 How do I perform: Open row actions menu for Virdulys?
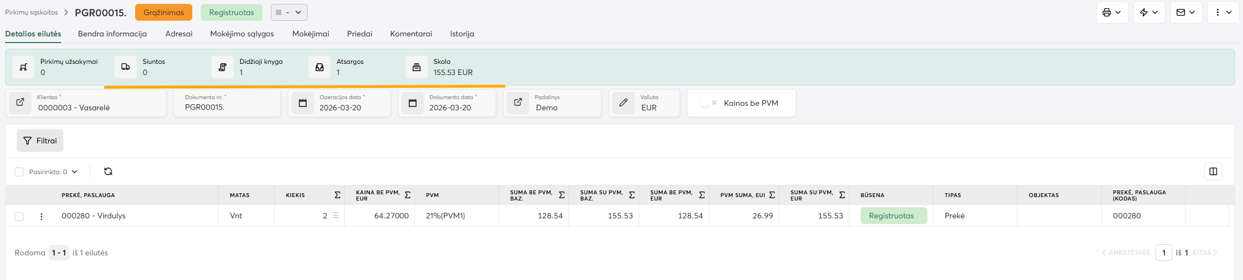point(41,216)
